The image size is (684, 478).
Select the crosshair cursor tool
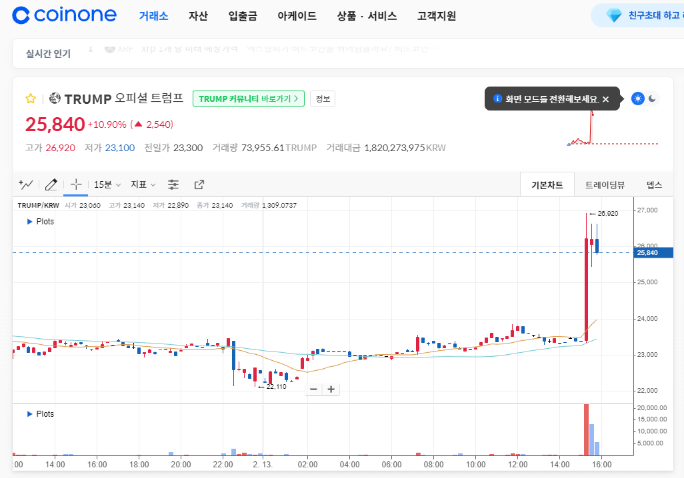tap(76, 184)
